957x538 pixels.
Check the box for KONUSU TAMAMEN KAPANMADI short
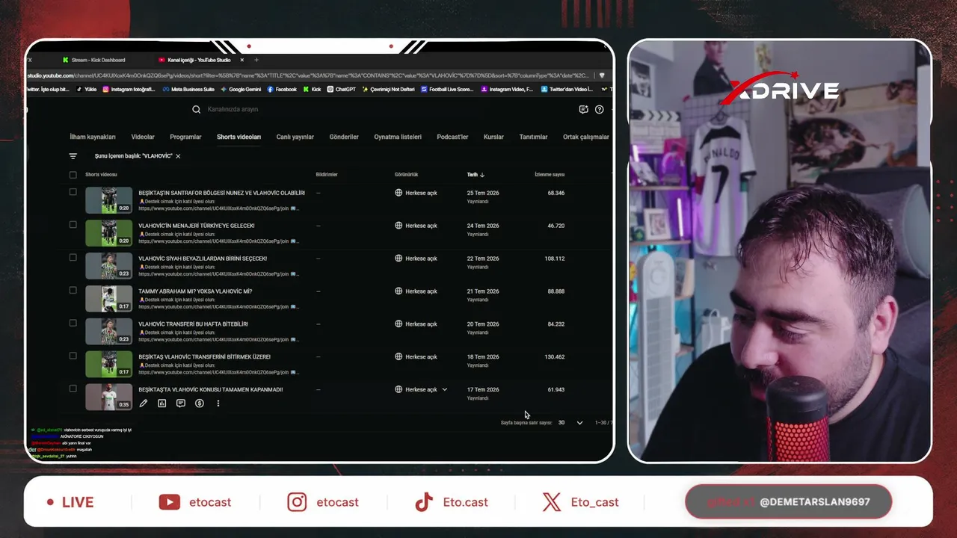[73, 389]
